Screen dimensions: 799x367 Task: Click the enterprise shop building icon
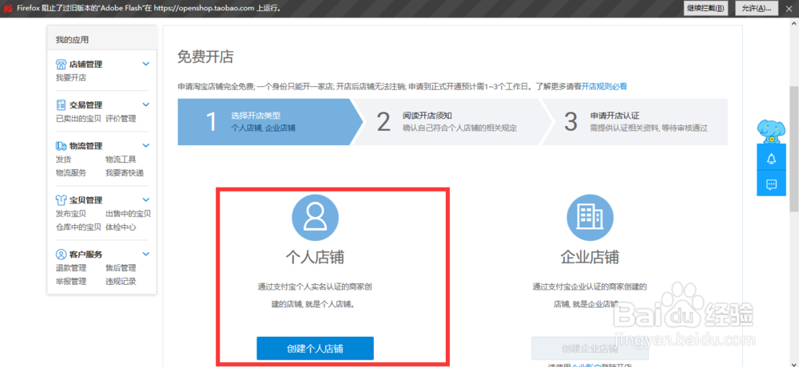[590, 218]
